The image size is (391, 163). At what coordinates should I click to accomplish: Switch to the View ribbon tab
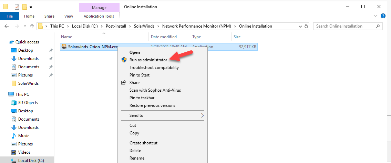69,16
